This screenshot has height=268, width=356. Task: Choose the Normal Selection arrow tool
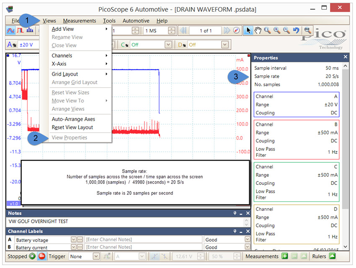tap(248, 31)
